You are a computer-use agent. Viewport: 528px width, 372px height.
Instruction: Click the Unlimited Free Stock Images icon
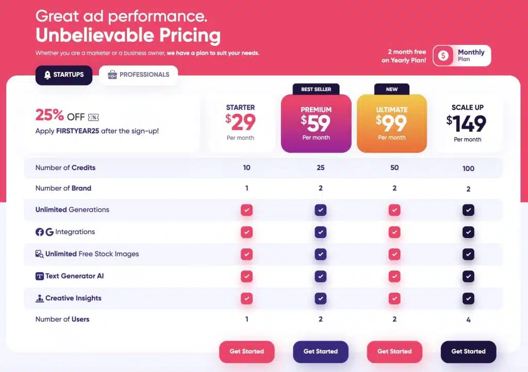point(39,254)
